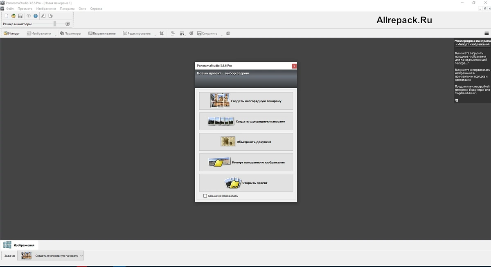The height and width of the screenshot is (267, 491).
Task: Choose Открыть проект in the dialog
Action: pyautogui.click(x=246, y=182)
